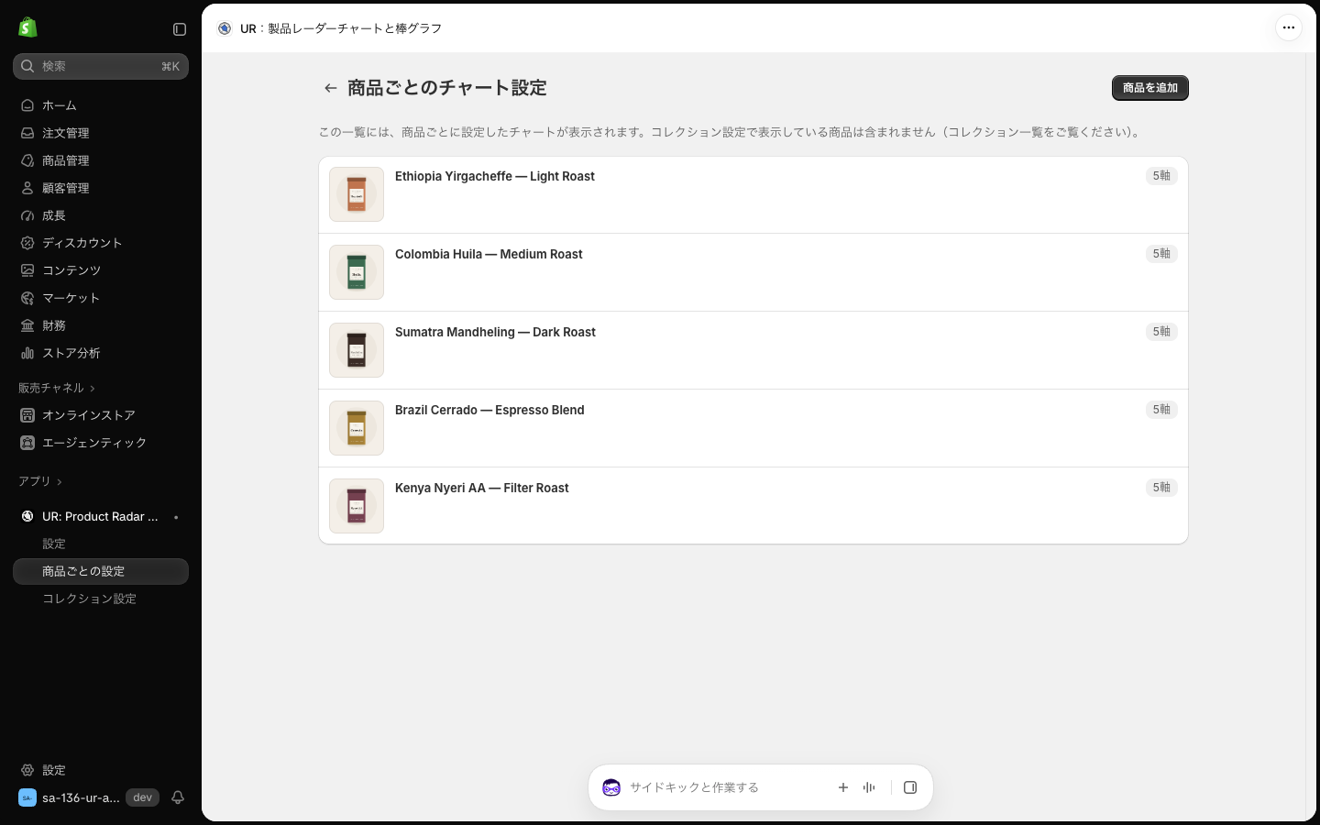Click the コンテンツ image icon
This screenshot has height=825, width=1320.
pos(27,270)
